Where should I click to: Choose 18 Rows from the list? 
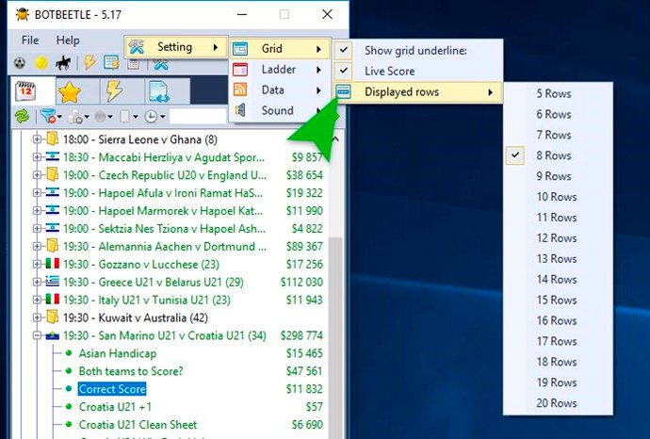tap(558, 362)
